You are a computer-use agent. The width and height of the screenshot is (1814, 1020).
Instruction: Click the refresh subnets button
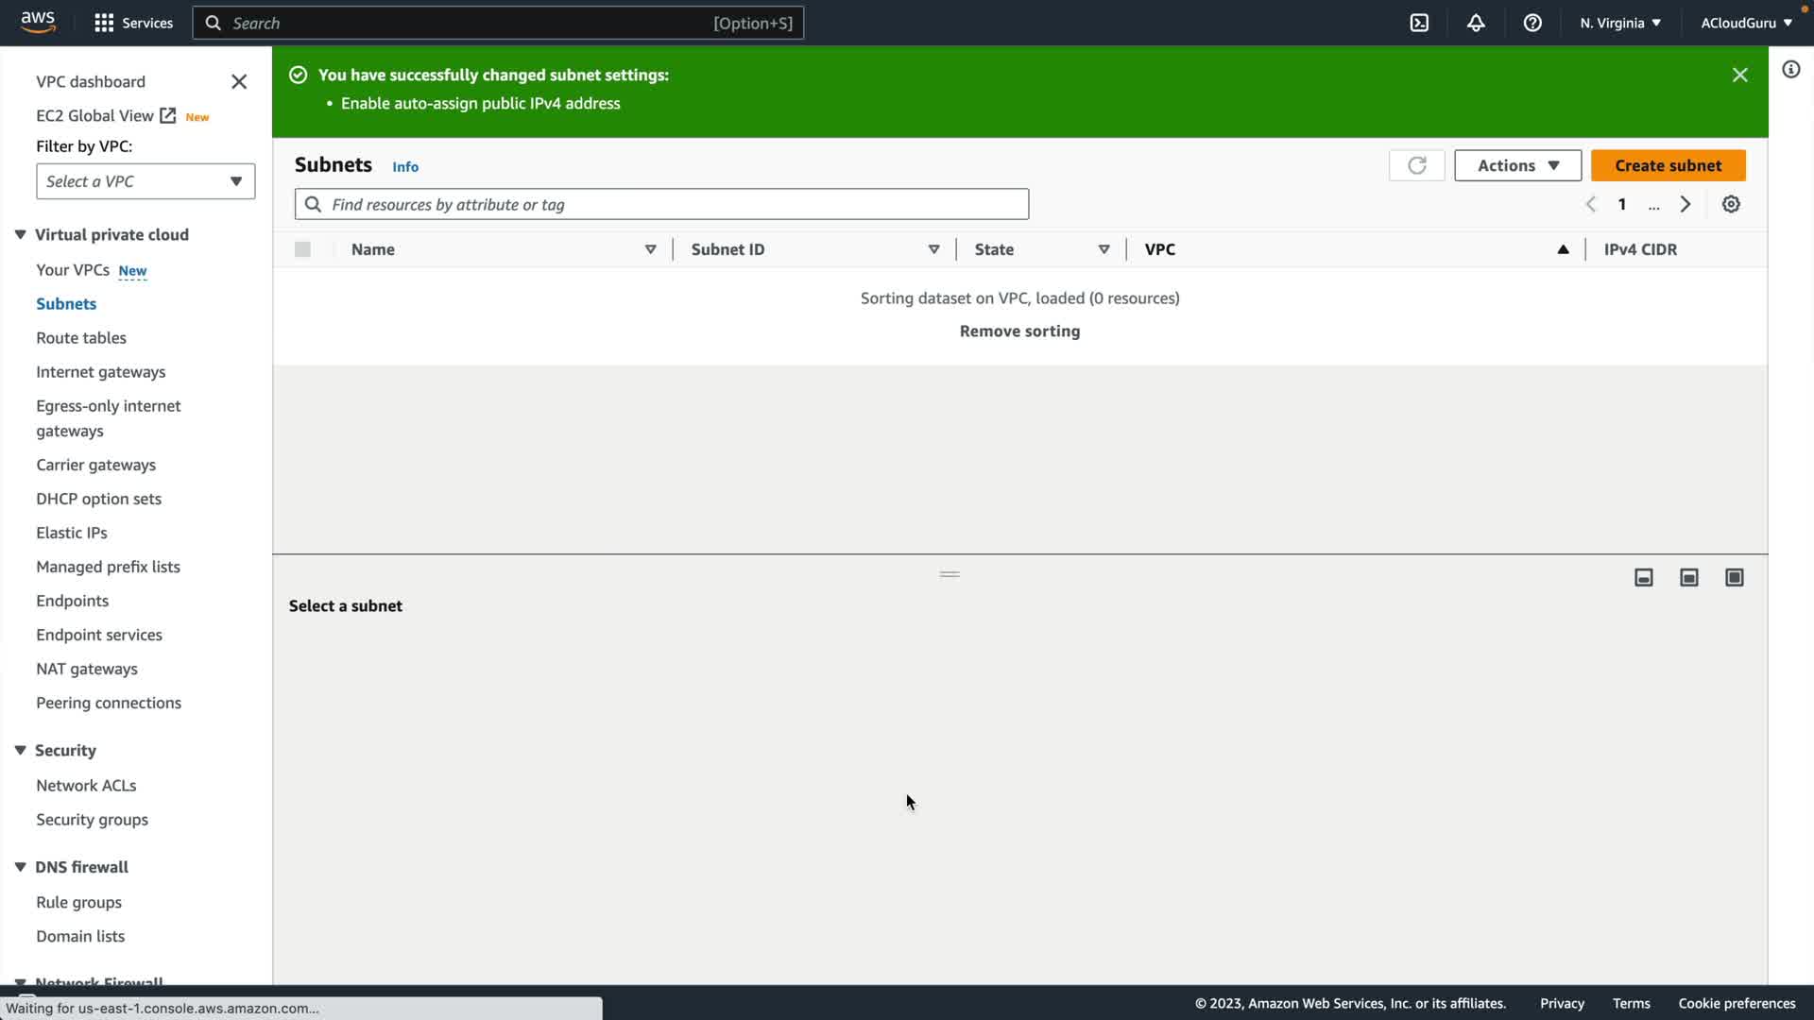(x=1416, y=165)
